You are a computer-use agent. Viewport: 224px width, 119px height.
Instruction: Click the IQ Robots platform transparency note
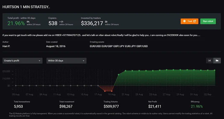[x=111, y=115]
